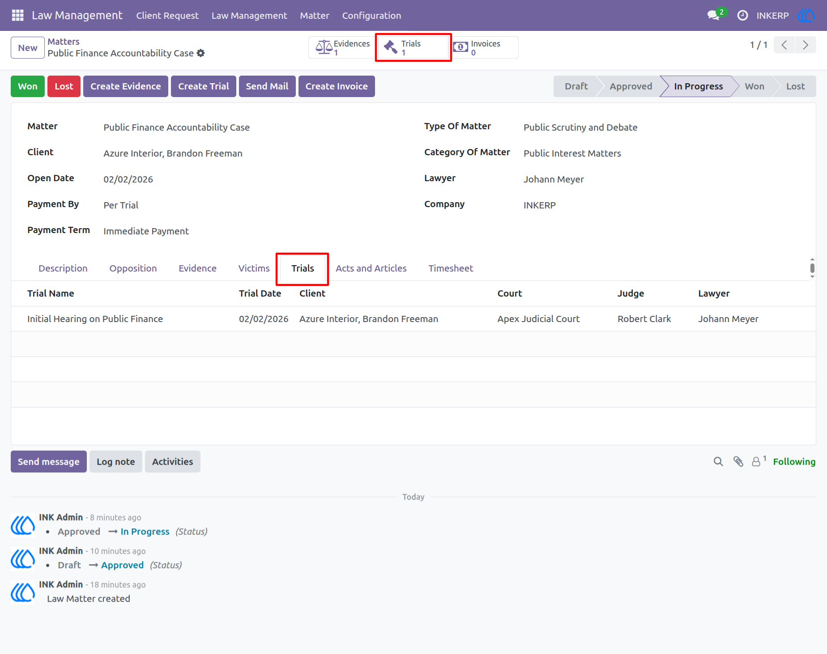This screenshot has width=827, height=654.
Task: Open the apps grid menu icon
Action: tap(17, 15)
